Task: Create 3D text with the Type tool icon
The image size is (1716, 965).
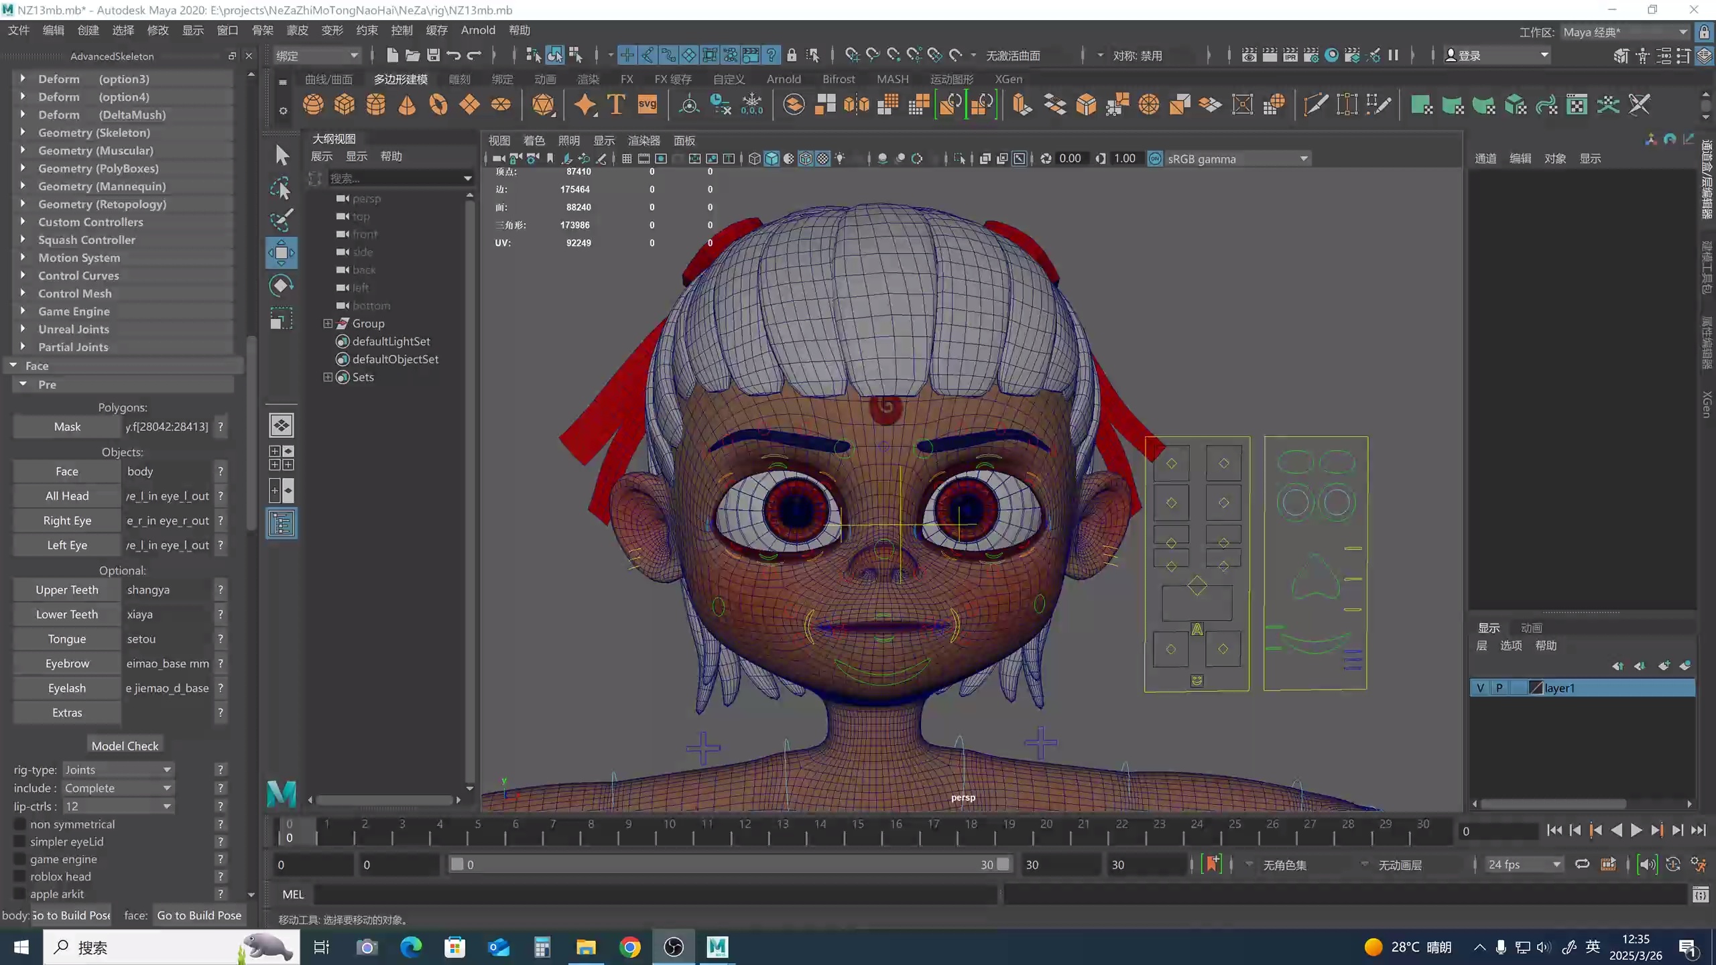Action: (x=616, y=105)
